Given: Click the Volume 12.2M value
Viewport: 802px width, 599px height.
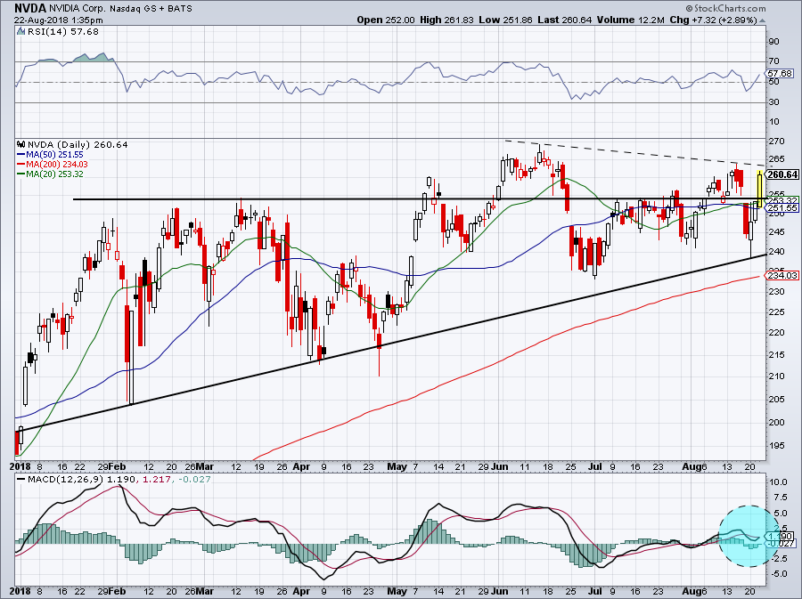Looking at the screenshot, I should click(x=630, y=20).
